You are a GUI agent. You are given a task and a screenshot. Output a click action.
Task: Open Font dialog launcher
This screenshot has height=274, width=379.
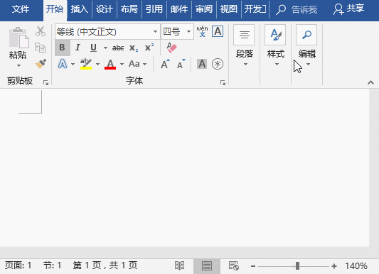tap(223, 83)
